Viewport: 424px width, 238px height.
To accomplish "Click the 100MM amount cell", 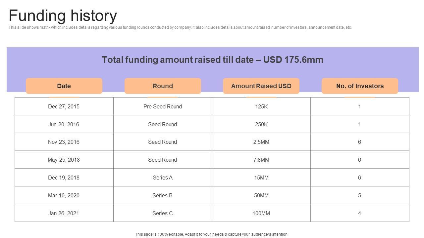I will click(261, 213).
